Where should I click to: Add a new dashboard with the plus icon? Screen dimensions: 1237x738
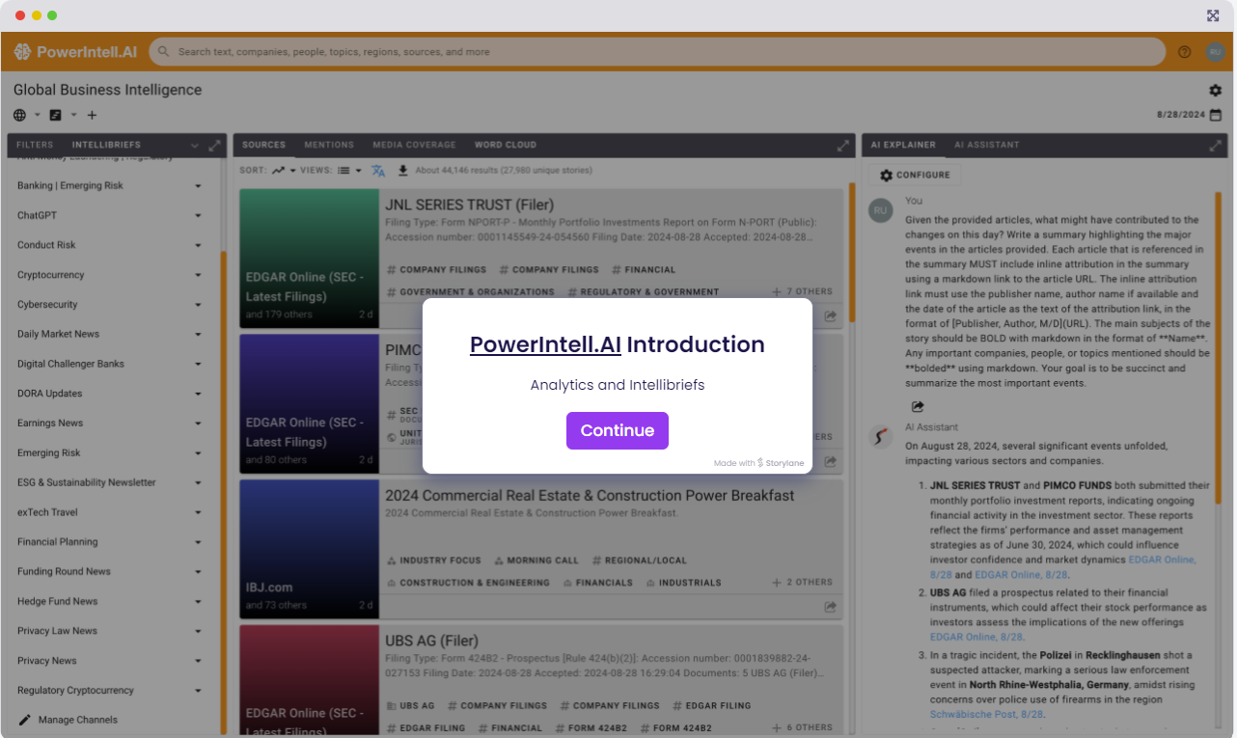tap(92, 115)
